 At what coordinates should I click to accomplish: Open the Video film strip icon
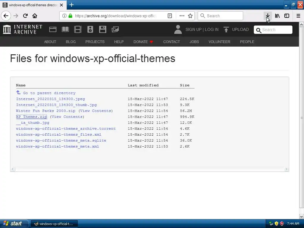point(78,29)
